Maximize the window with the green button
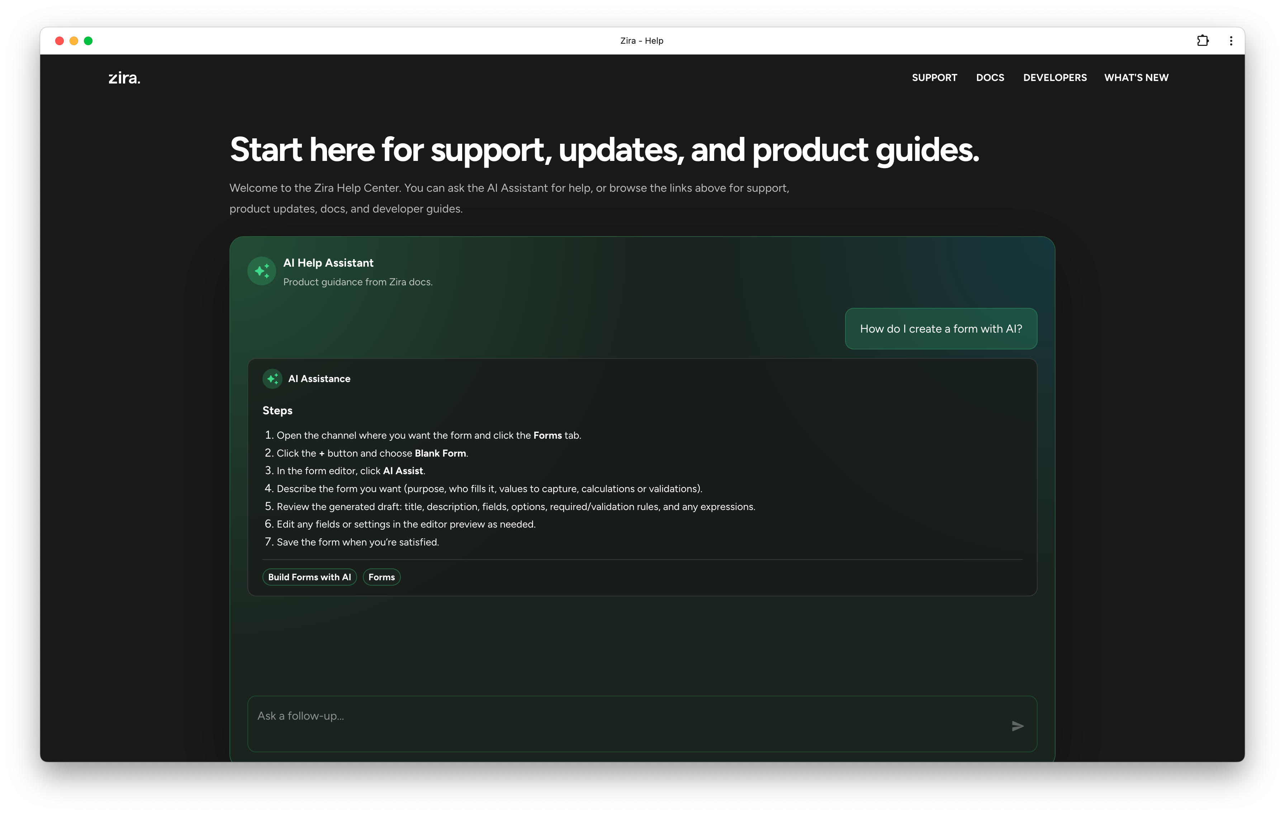The height and width of the screenshot is (815, 1285). pos(88,40)
